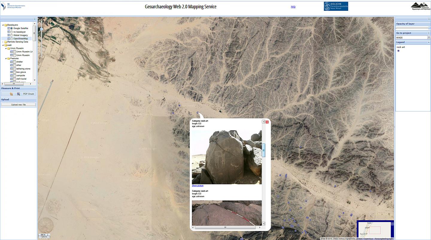Expand the Remote Sensing Data folder
Viewport: 431px width, 240px height.
click(3, 42)
